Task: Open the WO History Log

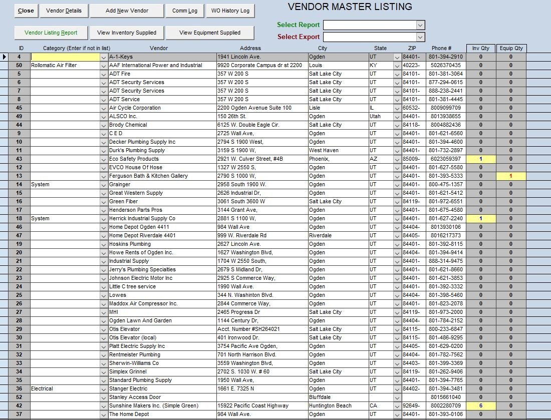Action: click(230, 10)
